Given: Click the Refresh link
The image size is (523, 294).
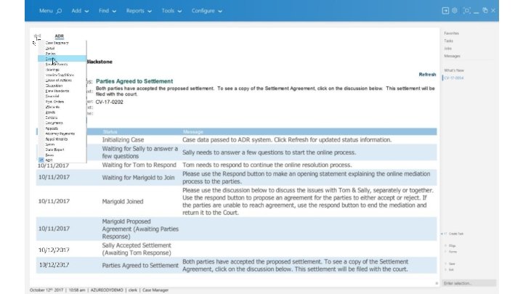Looking at the screenshot, I should point(427,74).
